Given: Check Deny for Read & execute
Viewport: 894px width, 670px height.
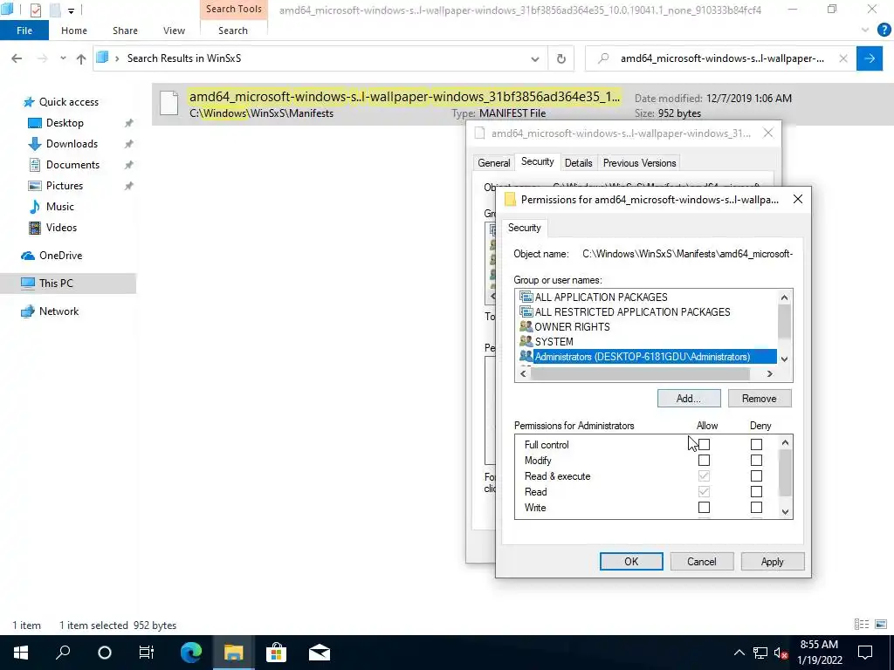Looking at the screenshot, I should tap(756, 475).
